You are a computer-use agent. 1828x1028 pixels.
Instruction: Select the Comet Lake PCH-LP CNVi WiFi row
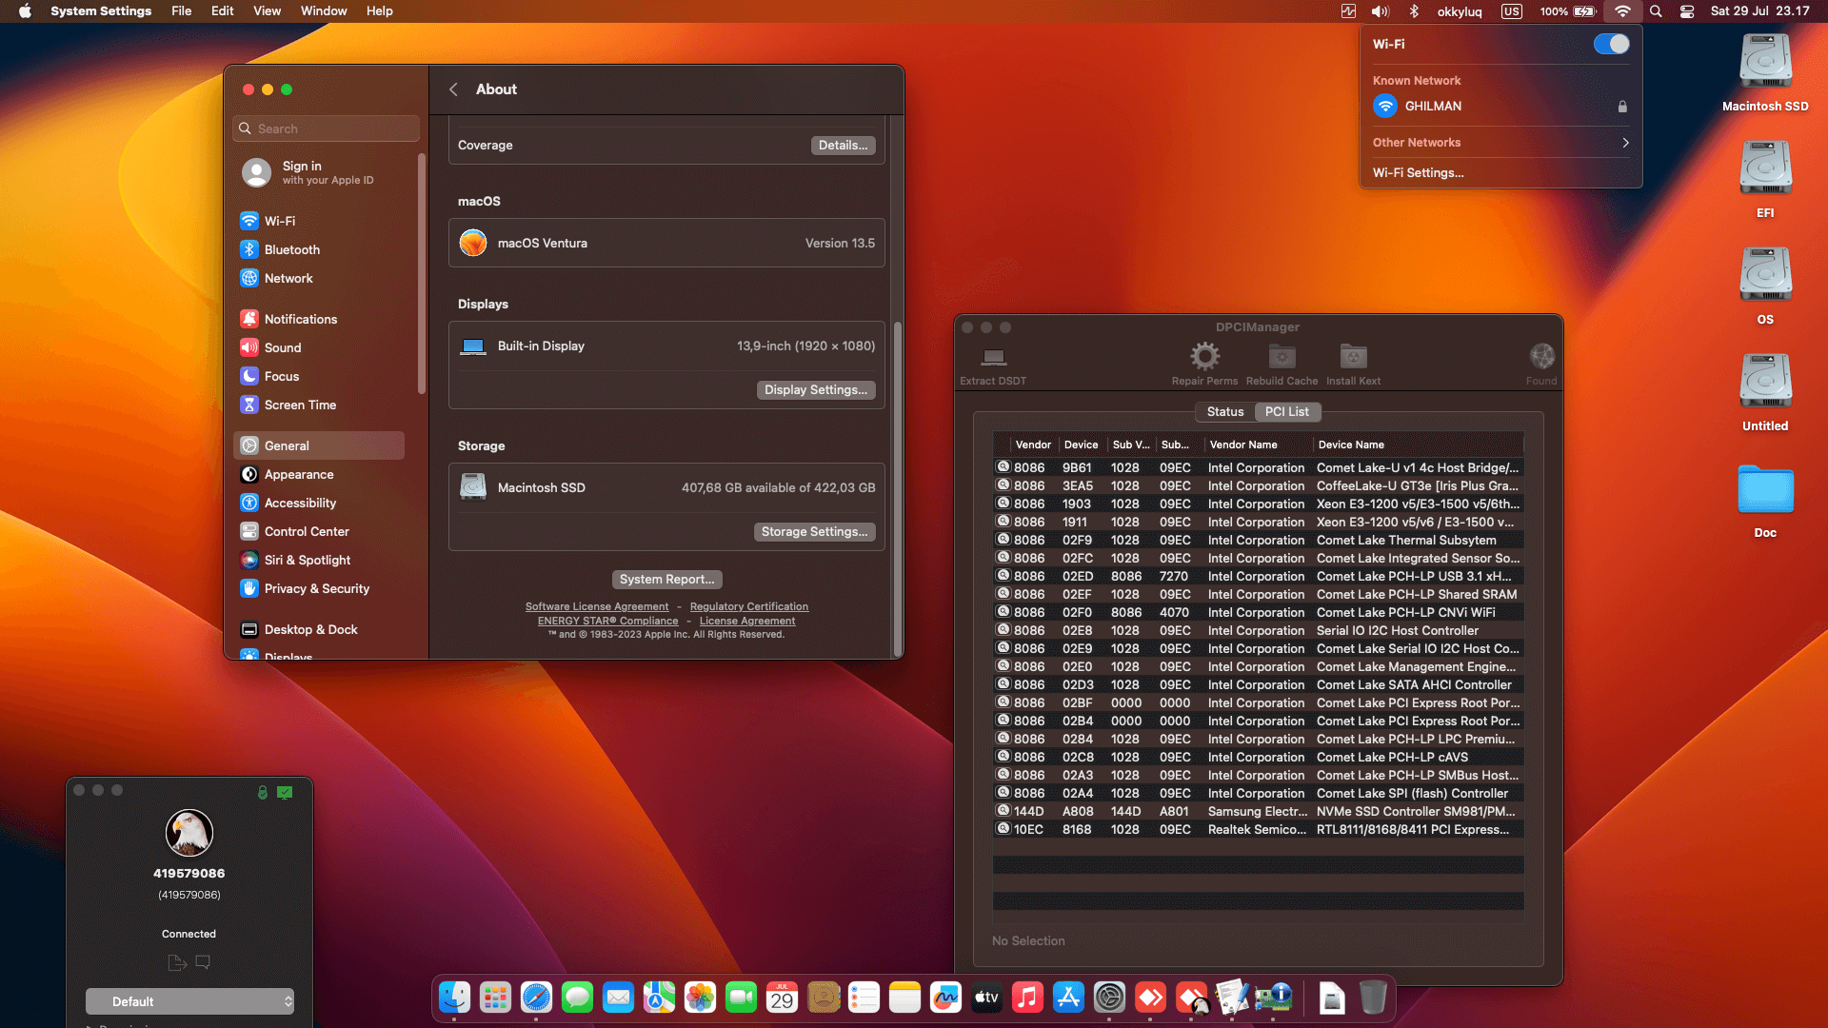1258,613
